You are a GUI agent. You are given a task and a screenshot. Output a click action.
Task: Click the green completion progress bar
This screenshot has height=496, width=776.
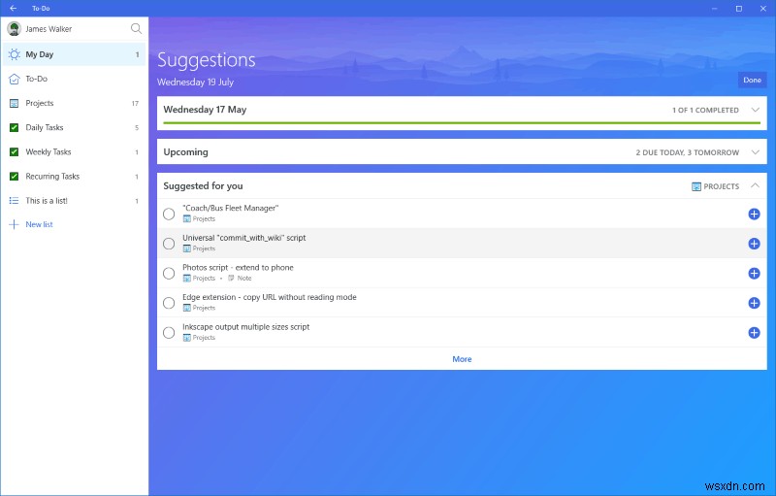[462, 122]
